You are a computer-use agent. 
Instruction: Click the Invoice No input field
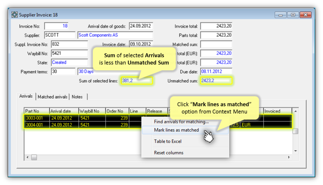56,26
